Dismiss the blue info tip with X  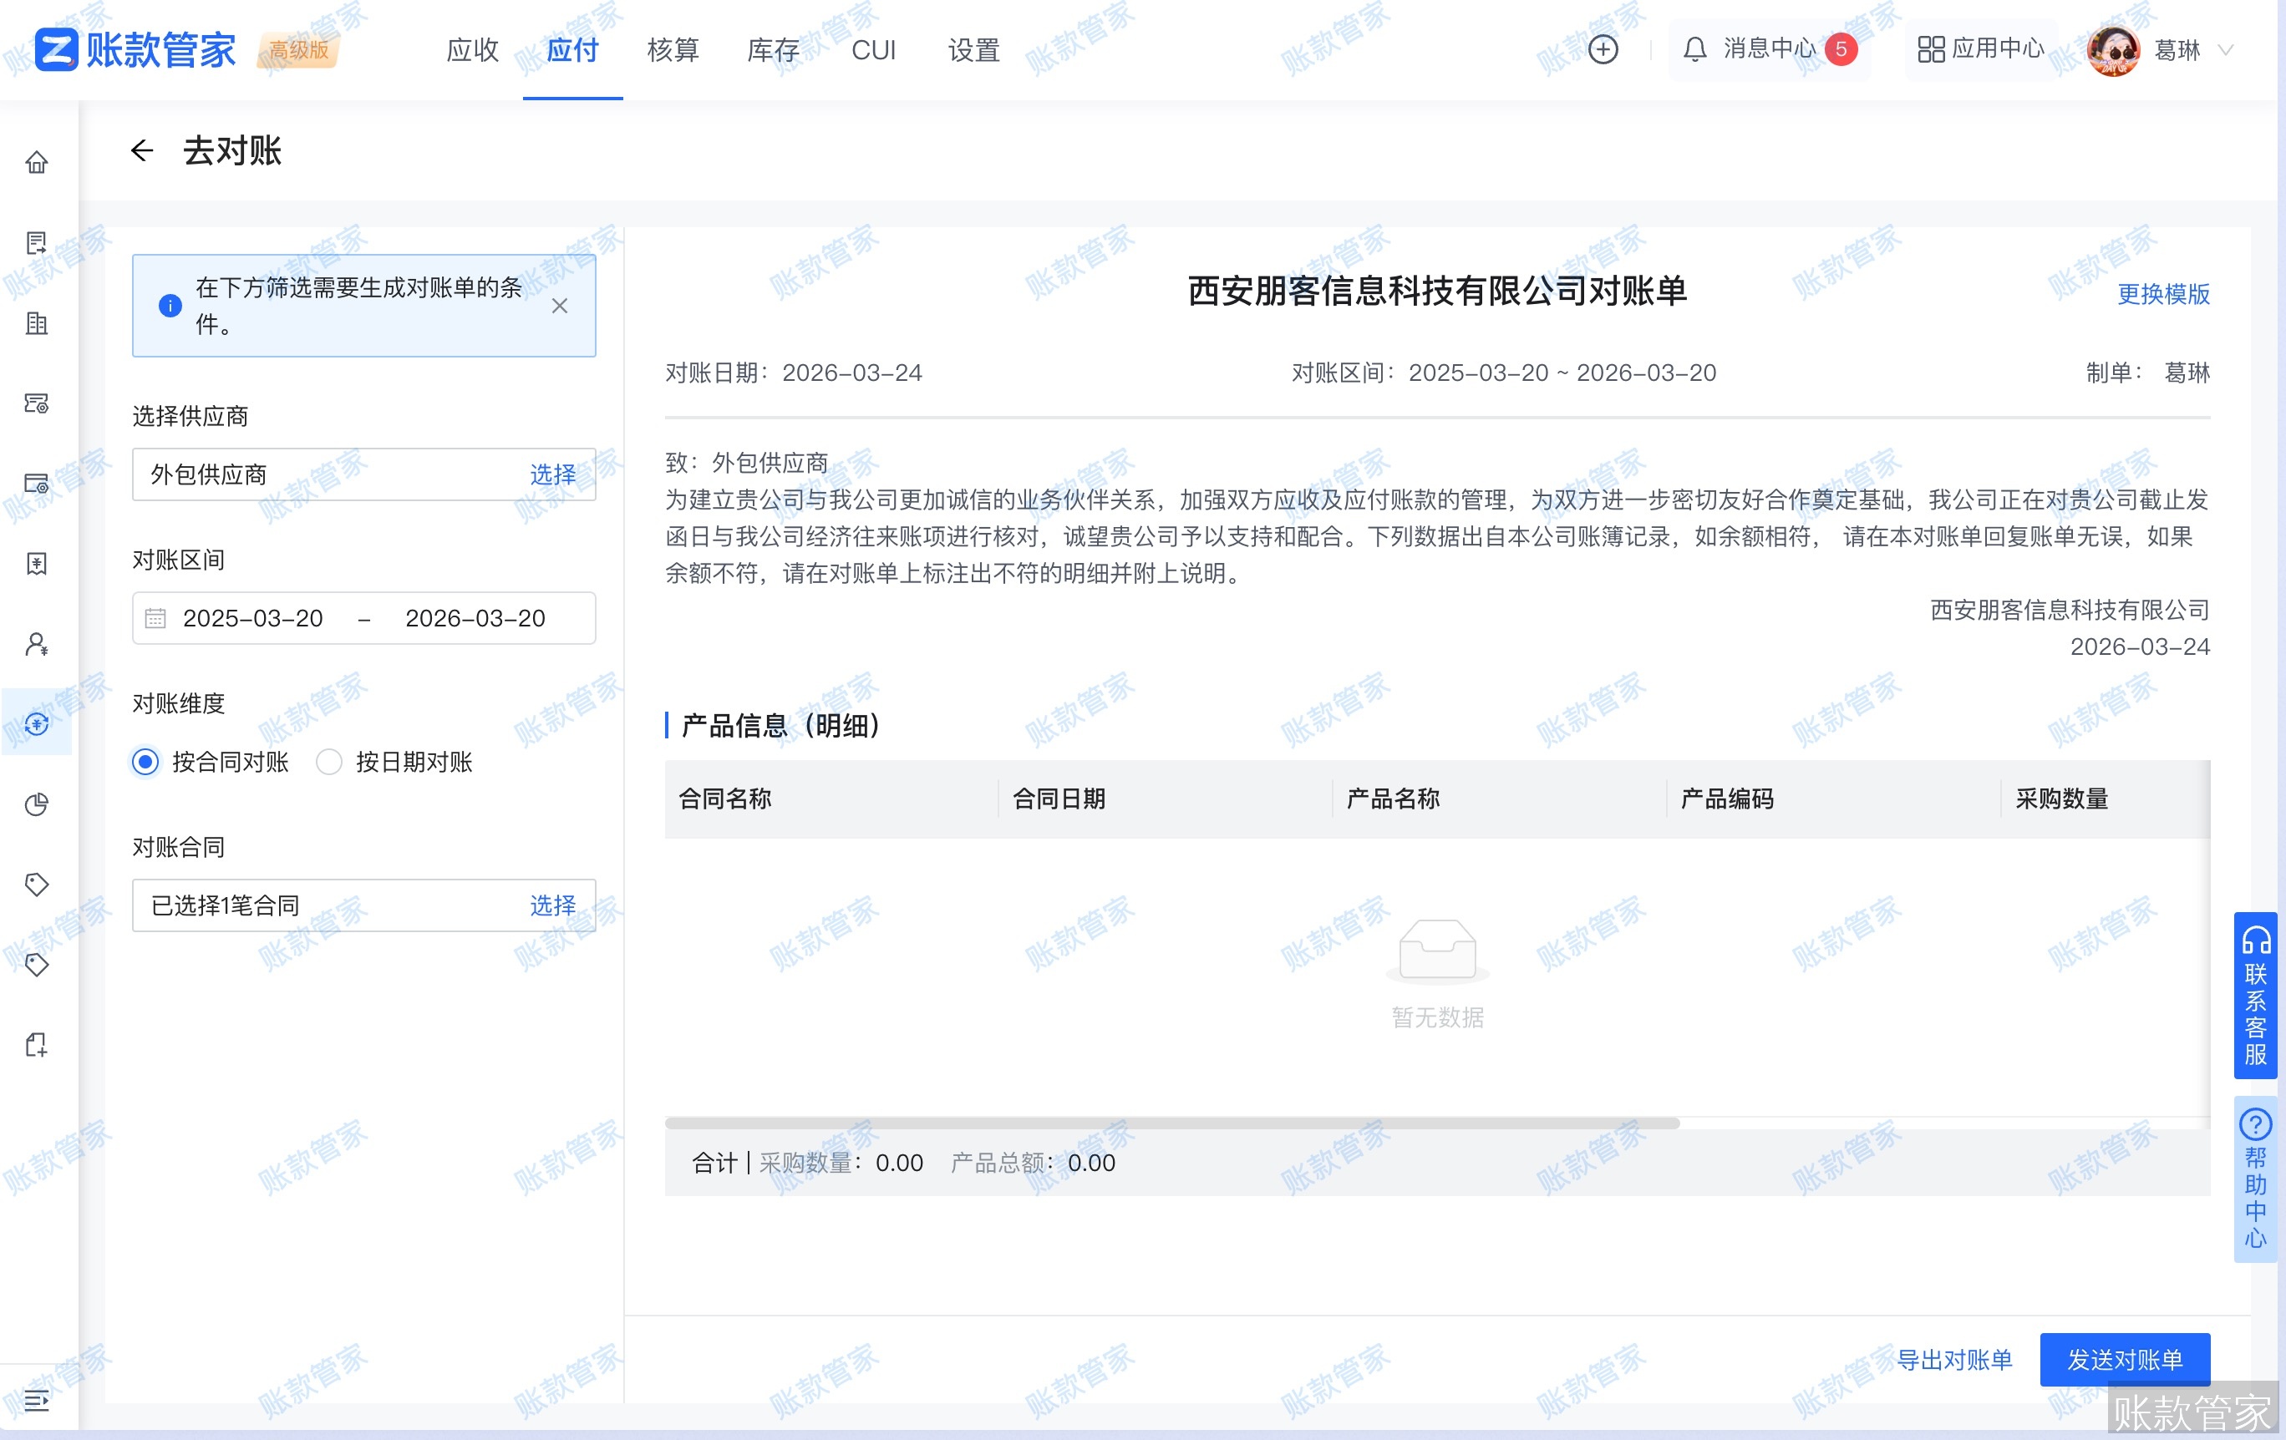(x=560, y=306)
